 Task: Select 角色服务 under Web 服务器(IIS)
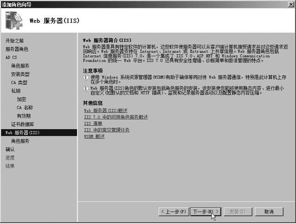point(20,141)
